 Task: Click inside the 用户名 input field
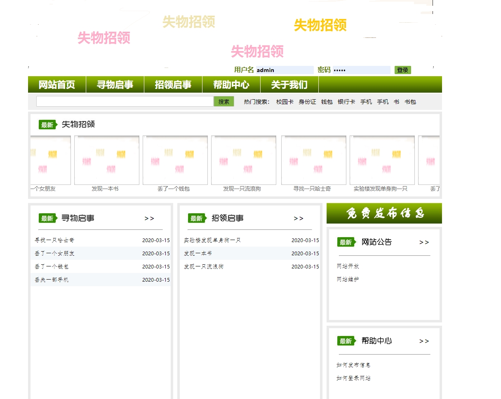pos(285,70)
